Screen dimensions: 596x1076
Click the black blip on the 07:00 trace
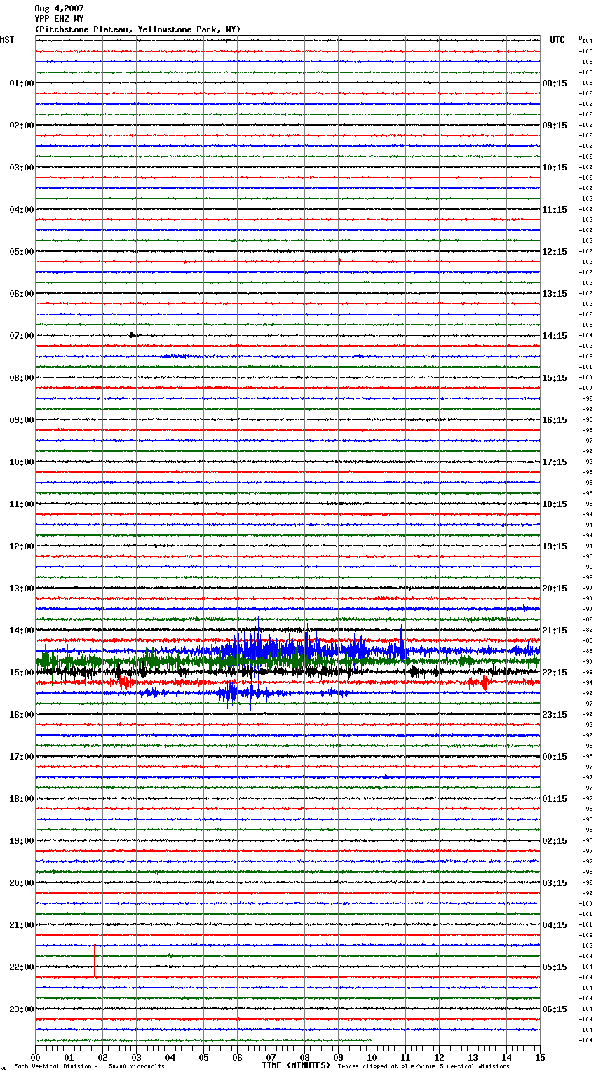pos(132,335)
